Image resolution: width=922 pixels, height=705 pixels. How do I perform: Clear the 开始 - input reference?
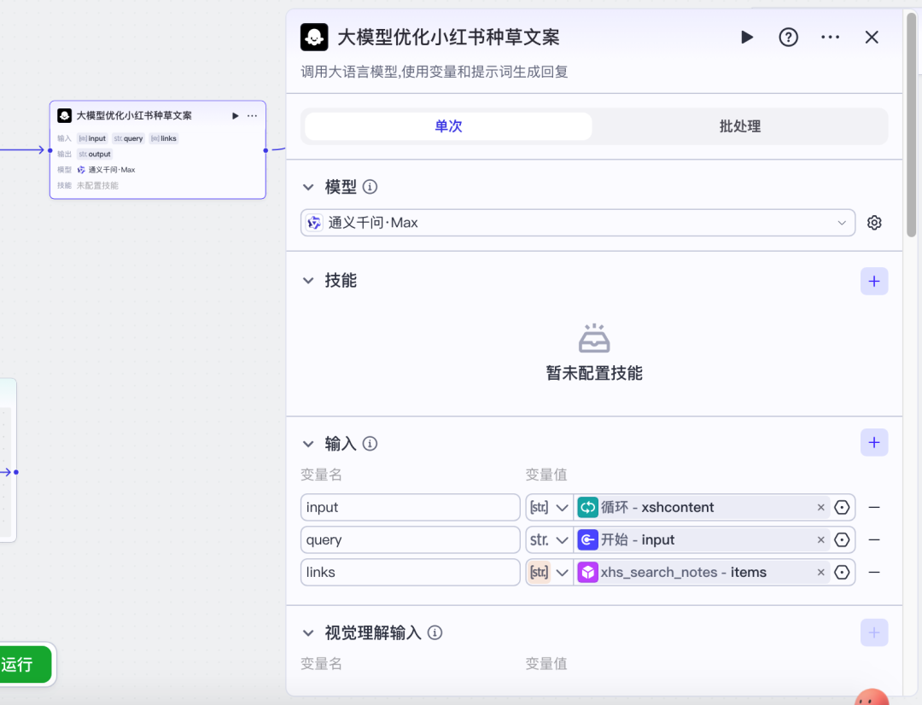click(x=821, y=539)
